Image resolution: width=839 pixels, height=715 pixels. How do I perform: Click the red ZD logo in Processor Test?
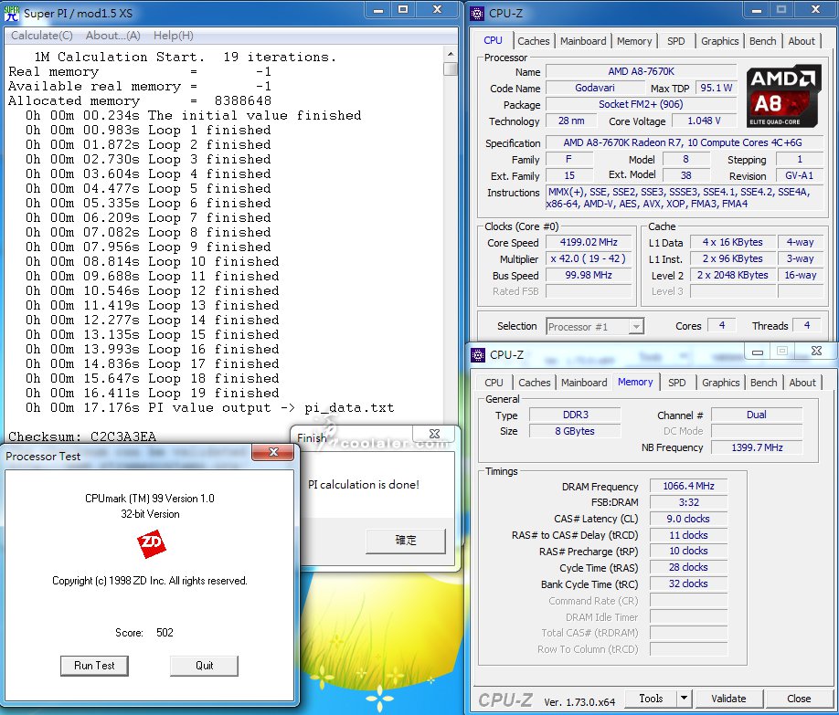pyautogui.click(x=152, y=544)
